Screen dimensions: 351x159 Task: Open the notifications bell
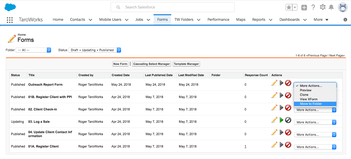click(x=332, y=8)
